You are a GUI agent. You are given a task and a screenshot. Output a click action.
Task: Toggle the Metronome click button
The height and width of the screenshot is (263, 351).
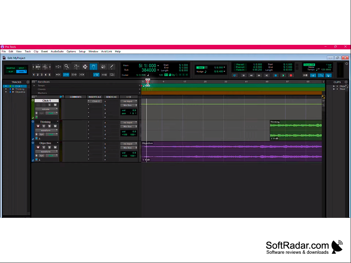point(313,75)
